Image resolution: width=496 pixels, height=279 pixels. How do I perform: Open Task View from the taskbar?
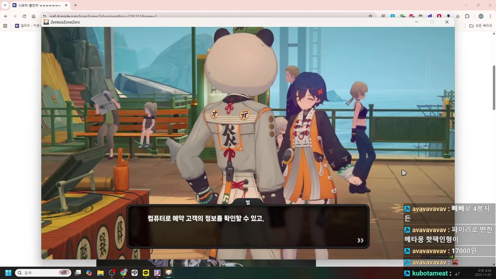point(78,273)
